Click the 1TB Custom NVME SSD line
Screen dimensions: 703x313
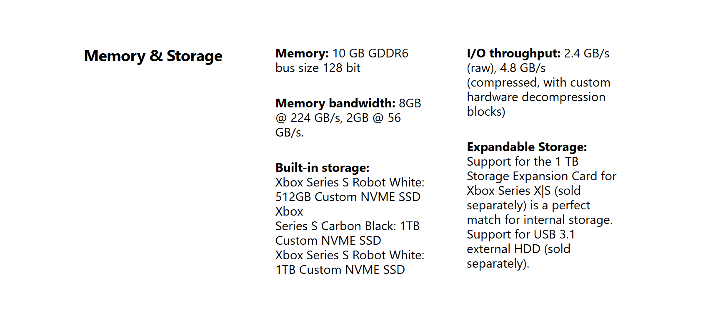tap(340, 270)
